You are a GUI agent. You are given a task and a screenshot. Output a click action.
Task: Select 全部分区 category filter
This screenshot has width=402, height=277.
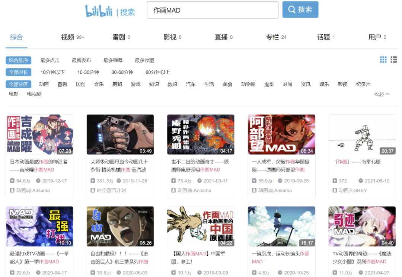19,84
